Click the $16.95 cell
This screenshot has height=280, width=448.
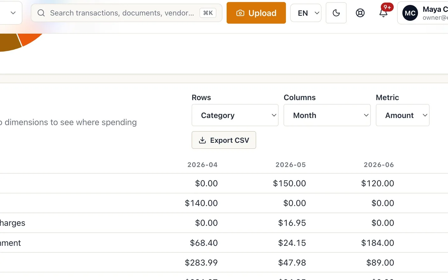[x=292, y=223]
